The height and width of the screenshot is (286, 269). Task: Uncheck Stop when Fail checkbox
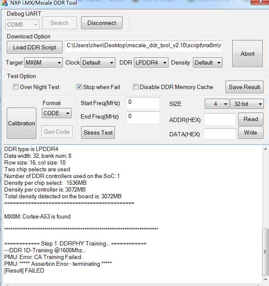click(79, 87)
